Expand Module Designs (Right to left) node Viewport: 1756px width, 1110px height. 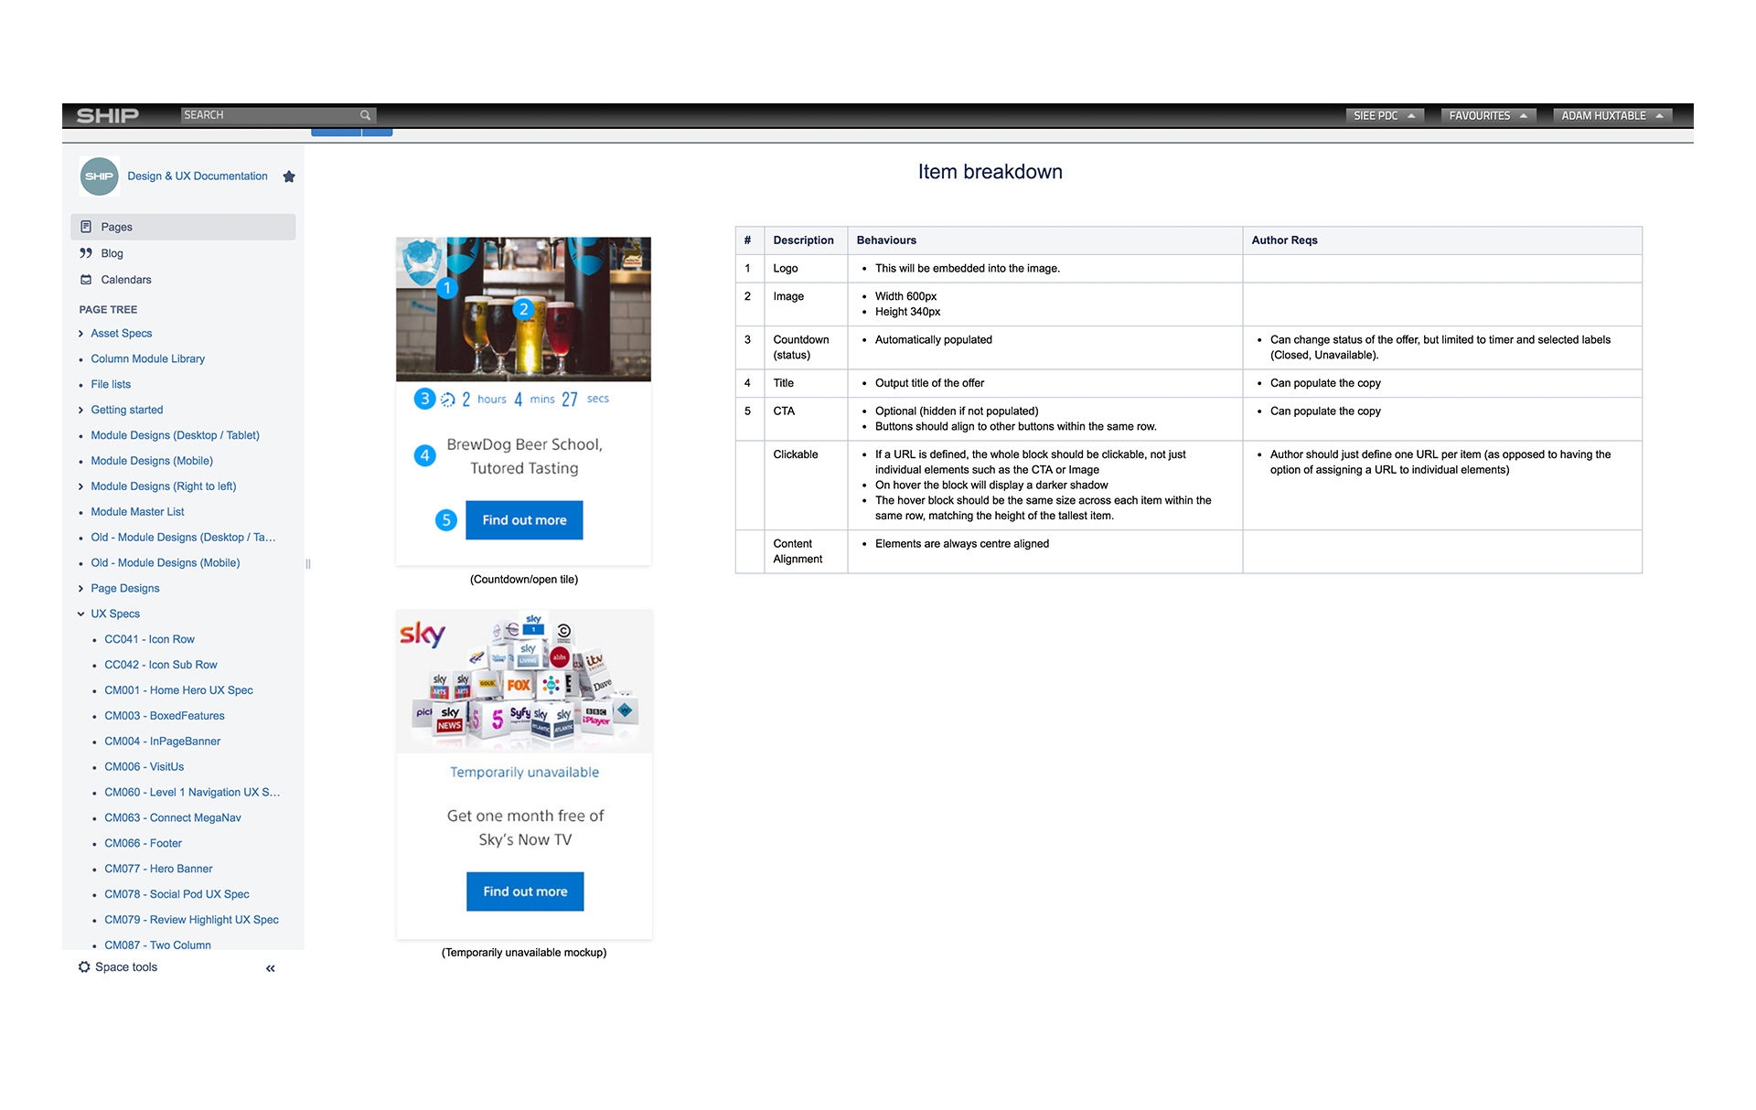click(x=80, y=487)
